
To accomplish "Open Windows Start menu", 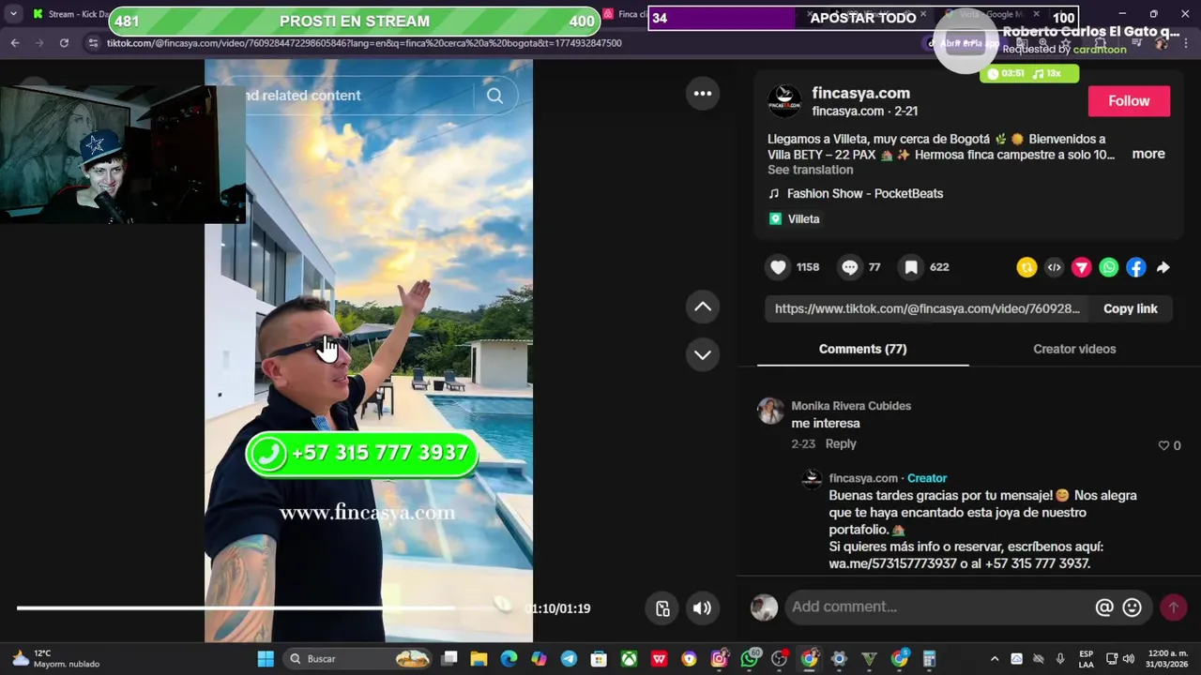I will [x=266, y=659].
